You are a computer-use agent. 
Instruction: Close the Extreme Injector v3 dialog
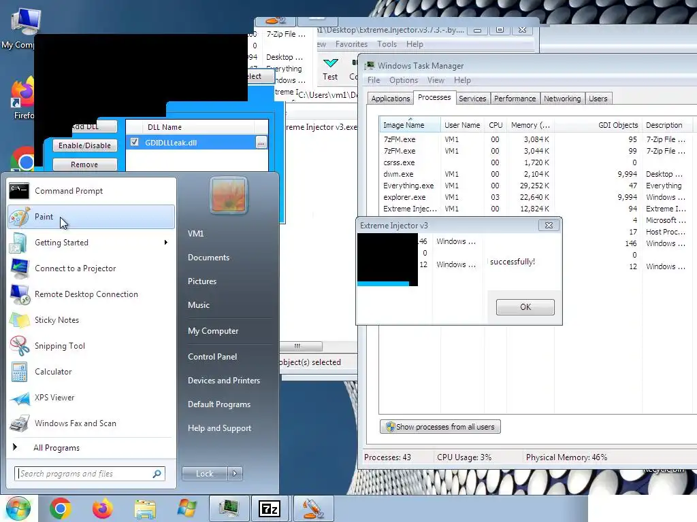pyautogui.click(x=549, y=226)
